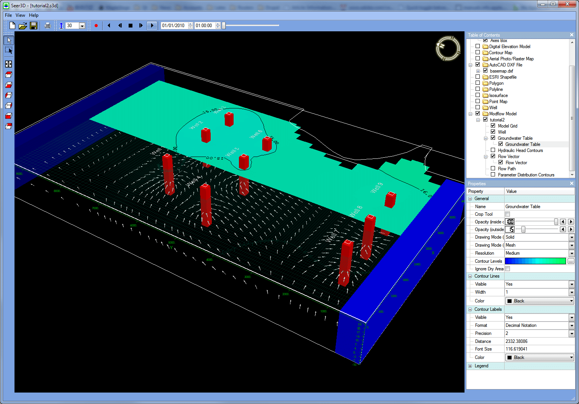This screenshot has height=404, width=579.
Task: Open the View menu
Action: [x=20, y=15]
